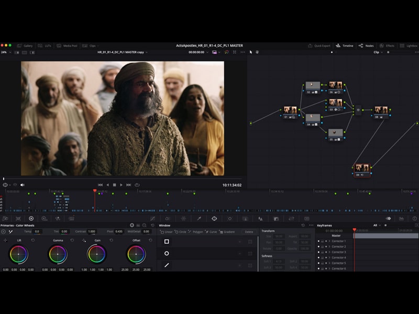Image resolution: width=419 pixels, height=314 pixels.
Task: Click the Contrast value field
Action: click(92, 231)
